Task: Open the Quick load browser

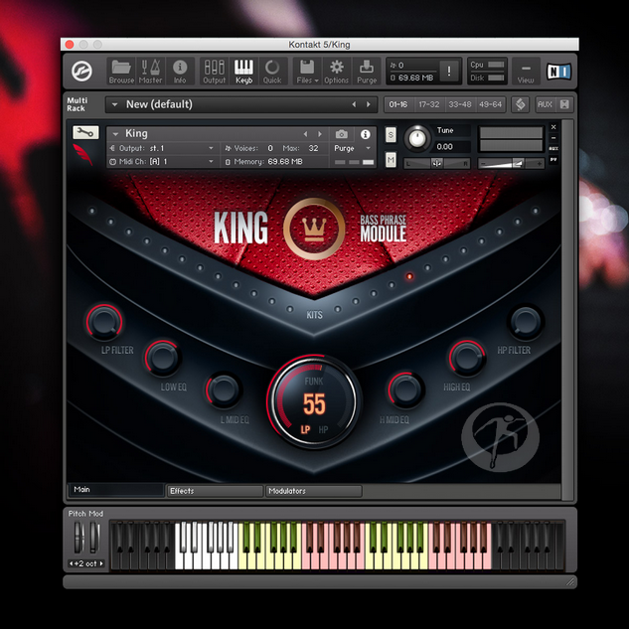Action: point(272,72)
